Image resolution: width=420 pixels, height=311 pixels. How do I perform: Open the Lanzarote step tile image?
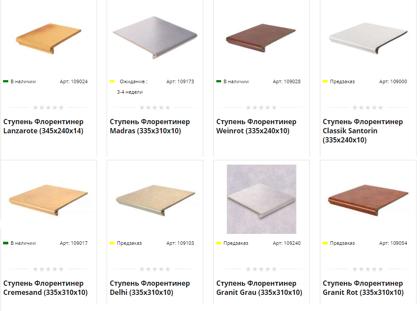coord(48,38)
